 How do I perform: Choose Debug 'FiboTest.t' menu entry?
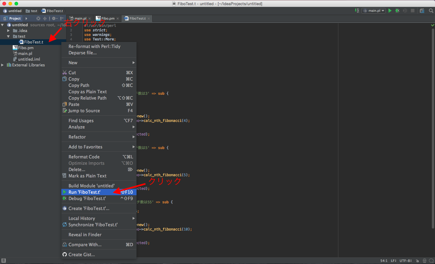click(x=87, y=199)
